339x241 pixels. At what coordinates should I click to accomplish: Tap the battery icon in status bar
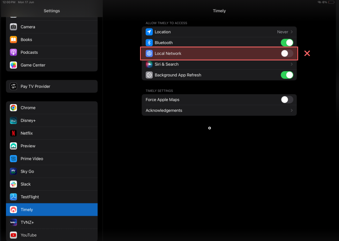pos(331,2)
